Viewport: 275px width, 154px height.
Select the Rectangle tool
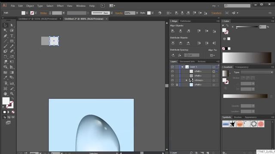click(12, 41)
